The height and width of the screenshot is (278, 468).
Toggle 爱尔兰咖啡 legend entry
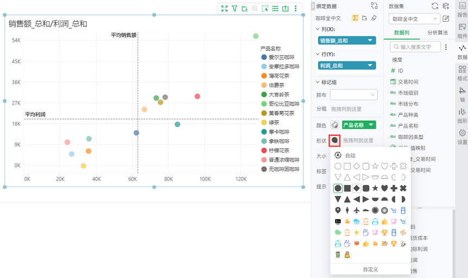coord(278,57)
